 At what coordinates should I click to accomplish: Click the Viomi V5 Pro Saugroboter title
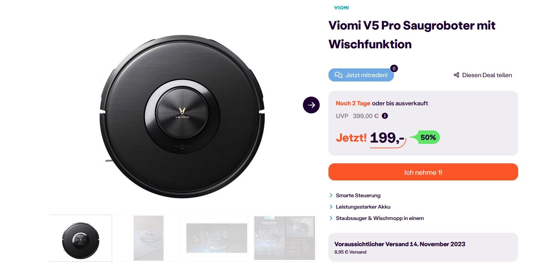click(x=412, y=35)
